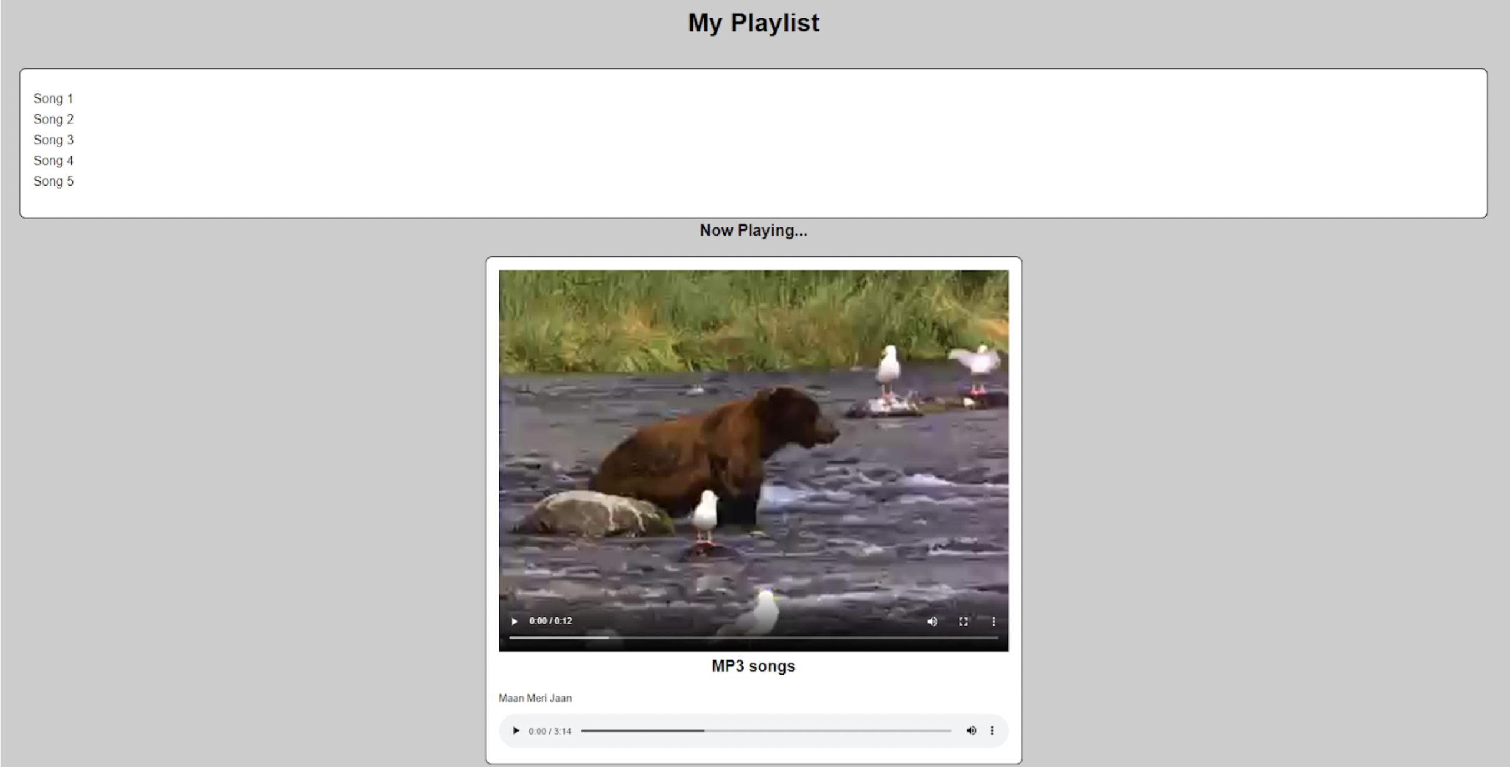The image size is (1510, 767).
Task: Click the video progress bar
Action: pos(753,637)
